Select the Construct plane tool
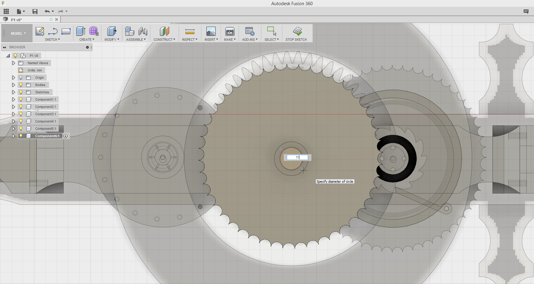The width and height of the screenshot is (534, 284). point(165,31)
